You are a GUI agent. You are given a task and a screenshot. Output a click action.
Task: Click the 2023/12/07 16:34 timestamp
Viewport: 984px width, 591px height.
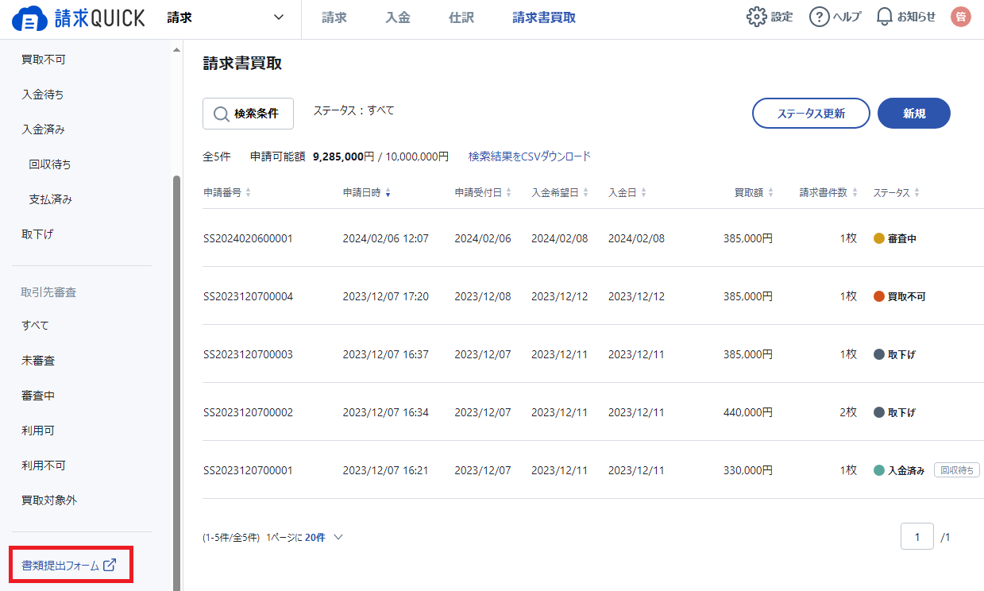coord(385,412)
